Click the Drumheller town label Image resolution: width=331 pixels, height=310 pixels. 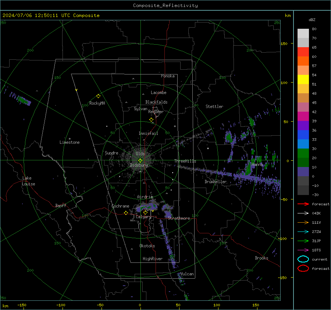click(x=216, y=182)
